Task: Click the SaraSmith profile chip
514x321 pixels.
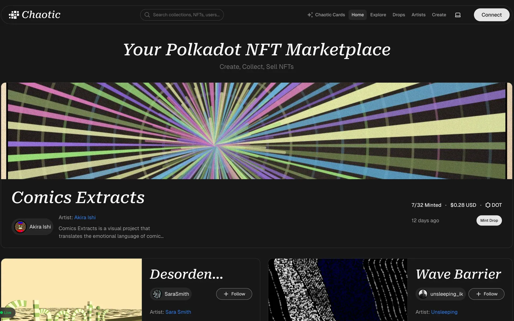Action: click(171, 294)
